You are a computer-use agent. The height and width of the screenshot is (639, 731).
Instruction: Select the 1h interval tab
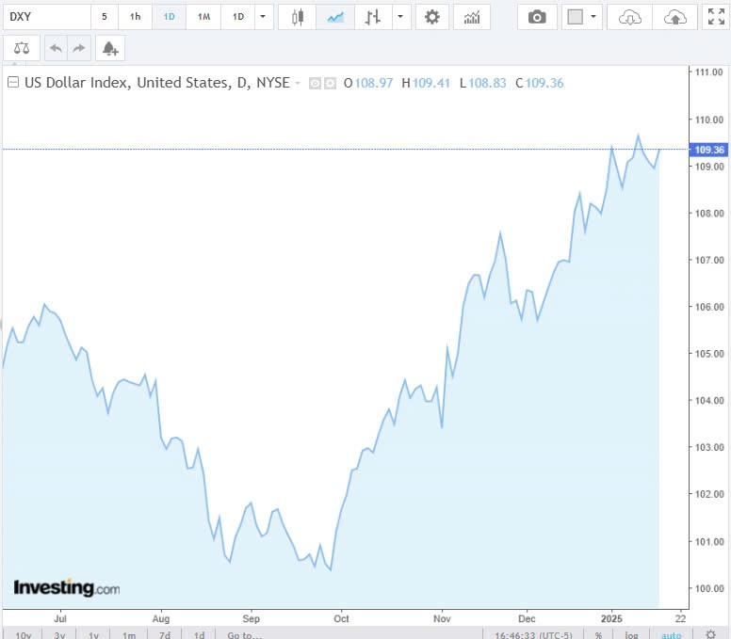pyautogui.click(x=136, y=17)
